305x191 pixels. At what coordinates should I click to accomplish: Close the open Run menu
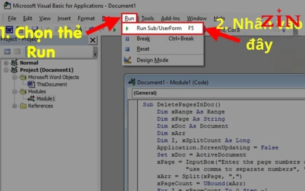click(x=129, y=18)
